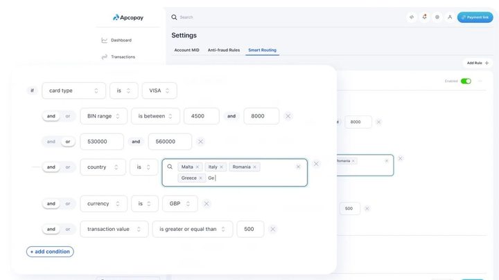Select 'or' on the 530000 row

point(68,142)
